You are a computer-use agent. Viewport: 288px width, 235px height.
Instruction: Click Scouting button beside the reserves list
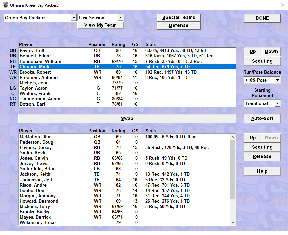pos(262,147)
